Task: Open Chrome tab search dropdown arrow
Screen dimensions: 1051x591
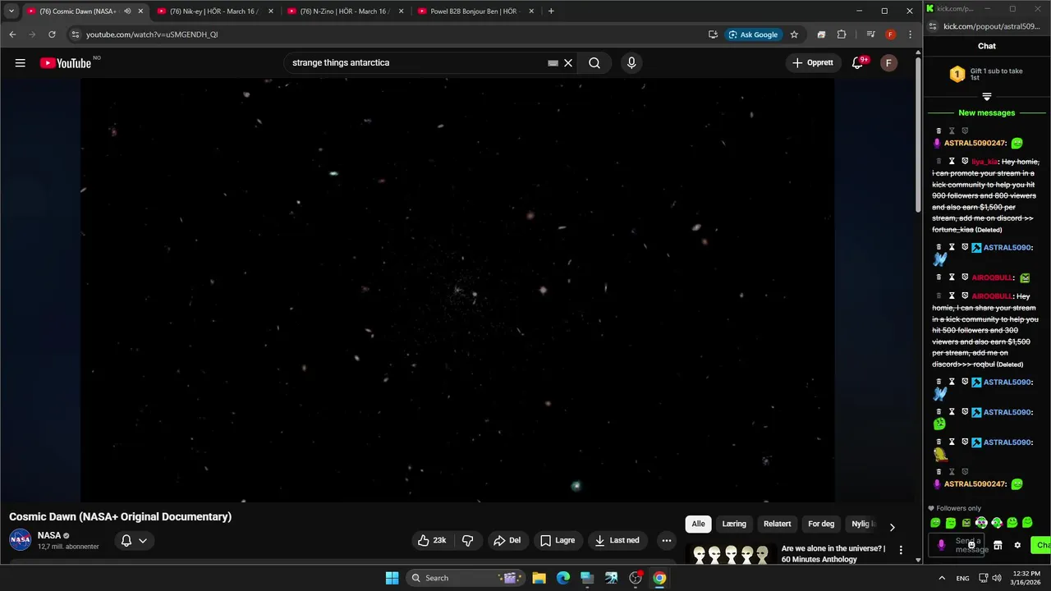Action: point(11,11)
